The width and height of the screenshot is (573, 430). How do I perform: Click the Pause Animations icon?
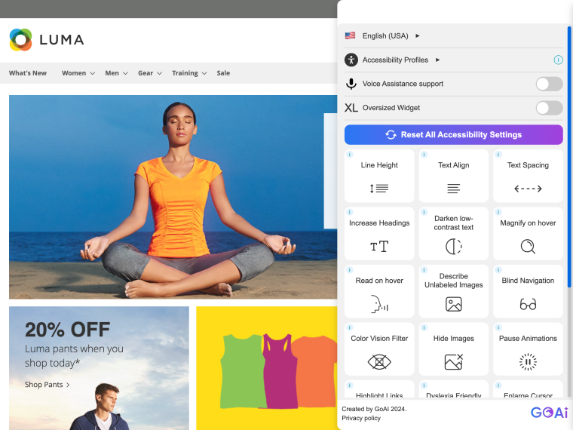[x=528, y=362]
